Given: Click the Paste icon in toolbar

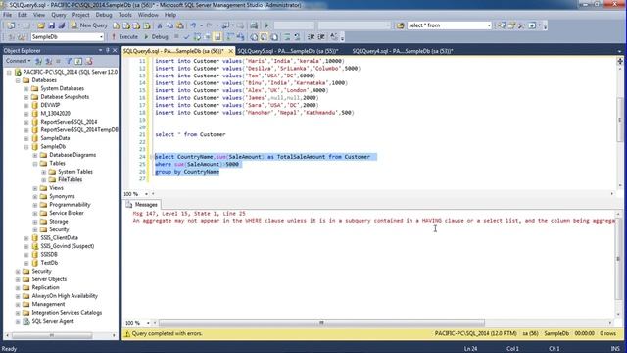Looking at the screenshot, I should [180, 25].
